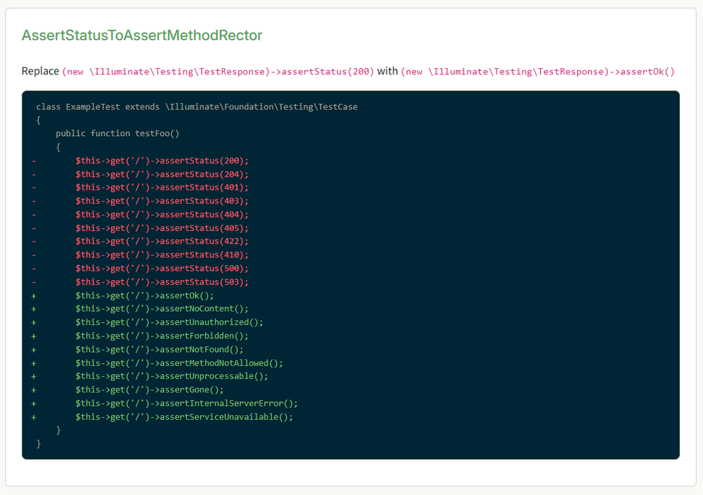Select the removed assertStatus(422) line

coord(162,242)
